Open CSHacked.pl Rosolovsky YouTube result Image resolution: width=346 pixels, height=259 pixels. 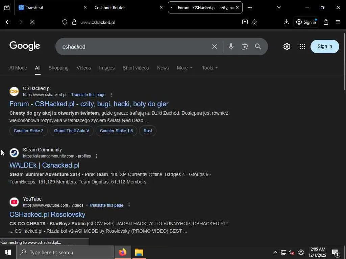(47, 214)
